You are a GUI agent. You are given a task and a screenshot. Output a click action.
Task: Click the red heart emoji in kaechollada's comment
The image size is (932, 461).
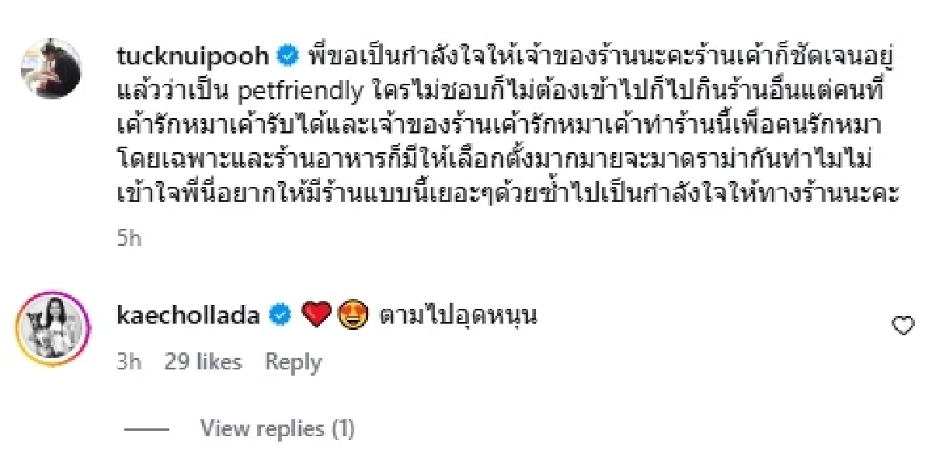[315, 315]
